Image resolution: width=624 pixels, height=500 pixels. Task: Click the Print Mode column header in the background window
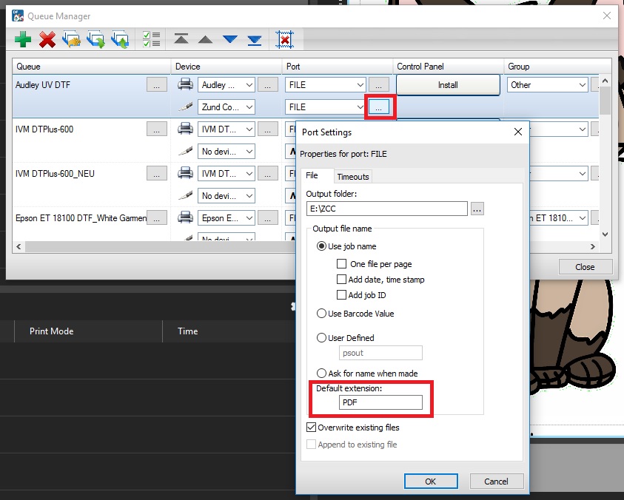(88, 331)
